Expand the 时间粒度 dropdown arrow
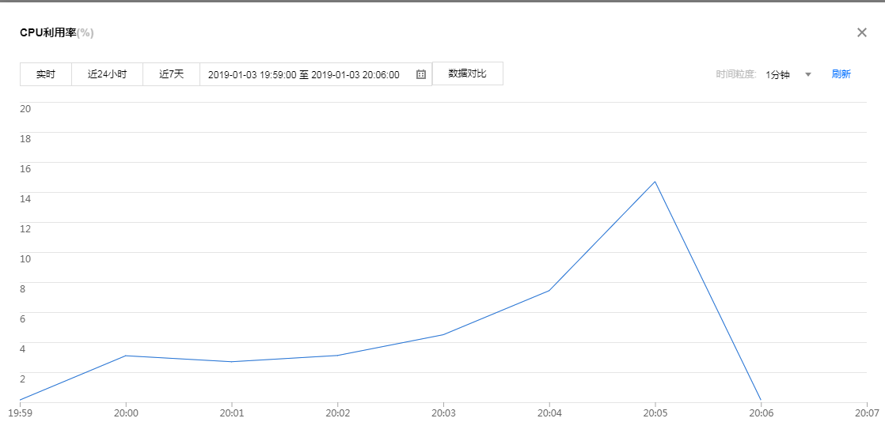Image resolution: width=885 pixels, height=437 pixels. click(808, 74)
